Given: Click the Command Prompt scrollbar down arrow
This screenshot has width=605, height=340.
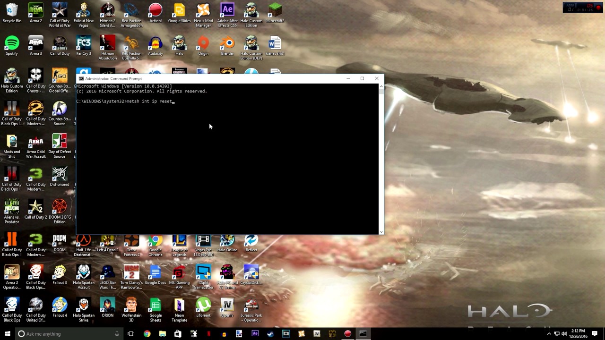Looking at the screenshot, I should click(x=381, y=231).
